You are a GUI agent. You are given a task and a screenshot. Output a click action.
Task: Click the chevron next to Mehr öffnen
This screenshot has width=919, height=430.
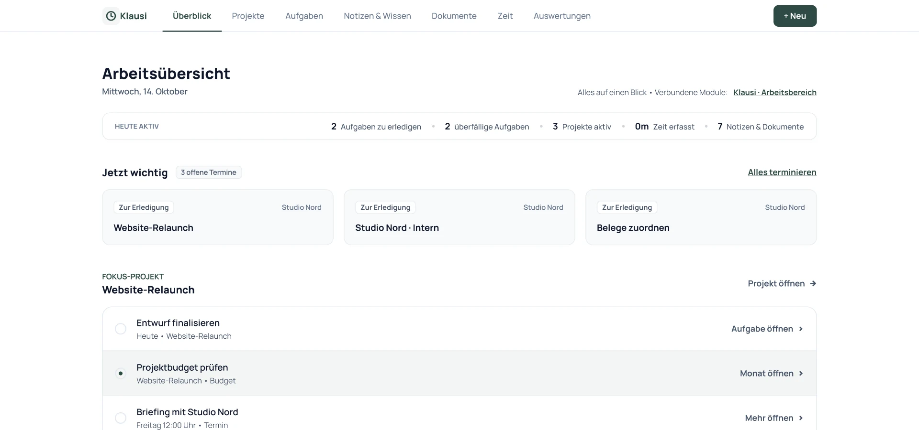coord(801,418)
